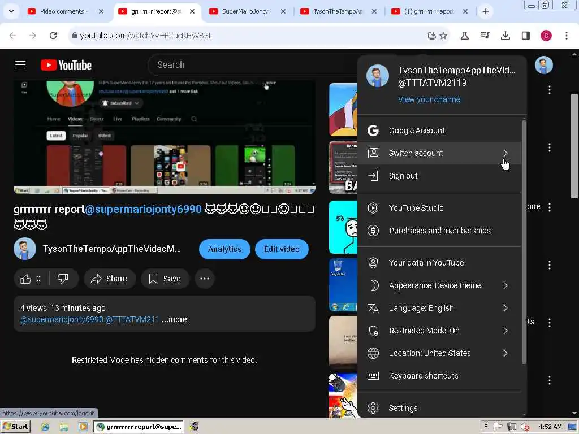Dislike the video with thumbs down
Image resolution: width=579 pixels, height=434 pixels.
click(x=63, y=279)
